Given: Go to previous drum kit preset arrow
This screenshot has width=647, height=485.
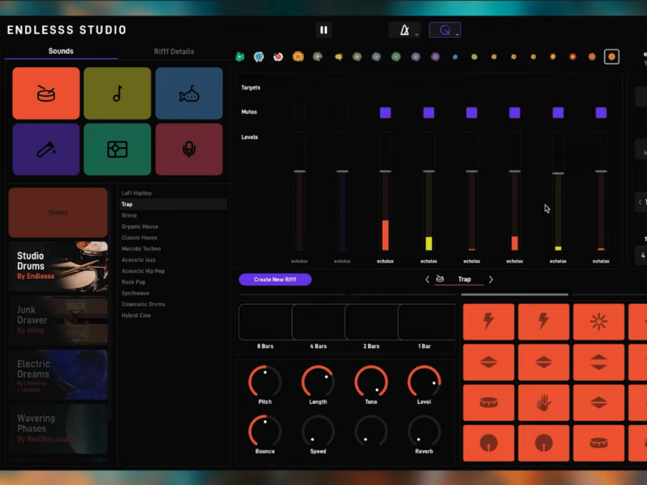Looking at the screenshot, I should coord(428,280).
